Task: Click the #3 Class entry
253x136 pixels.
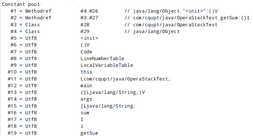Action: click(25, 25)
